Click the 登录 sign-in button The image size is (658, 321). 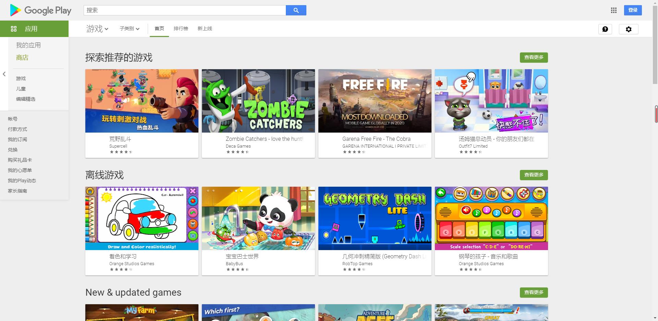(633, 10)
